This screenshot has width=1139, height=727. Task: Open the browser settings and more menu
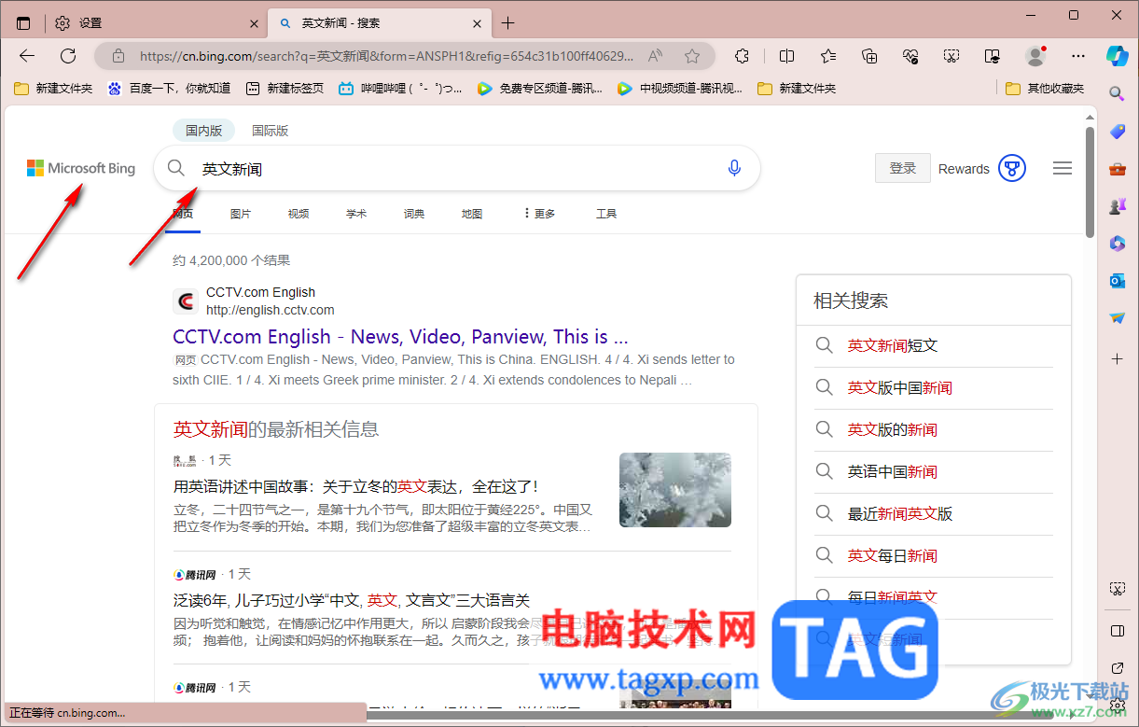coord(1078,56)
